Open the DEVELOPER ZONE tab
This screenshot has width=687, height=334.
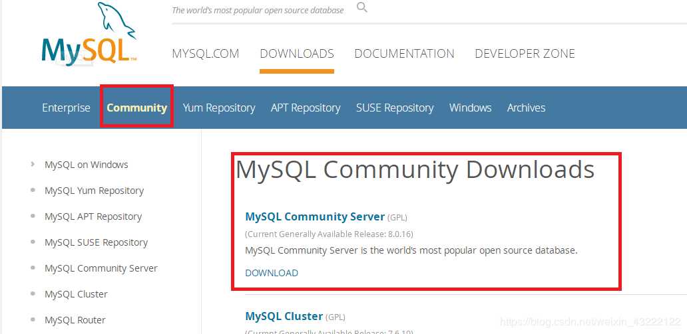(x=525, y=54)
